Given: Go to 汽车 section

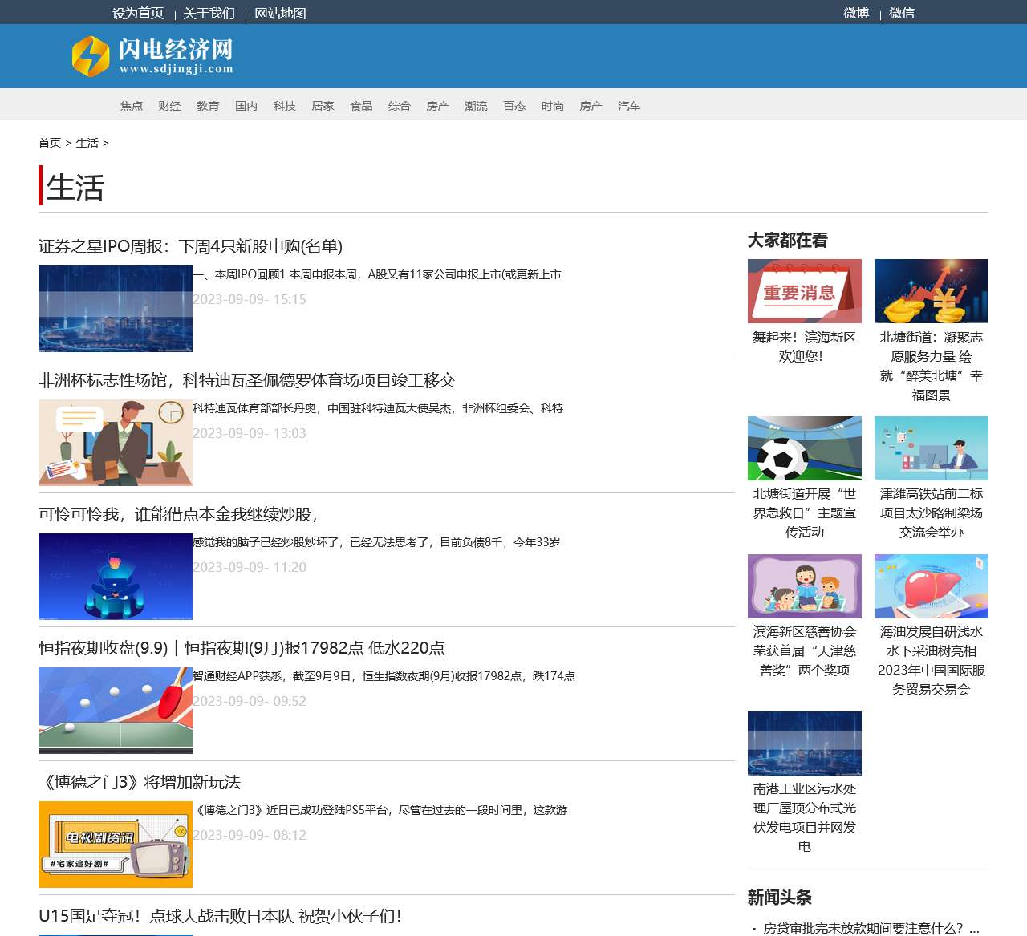Looking at the screenshot, I should coord(629,106).
